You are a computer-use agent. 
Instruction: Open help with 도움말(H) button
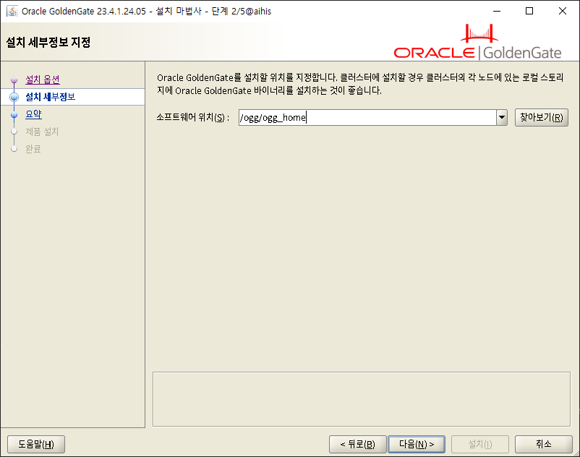pyautogui.click(x=36, y=444)
